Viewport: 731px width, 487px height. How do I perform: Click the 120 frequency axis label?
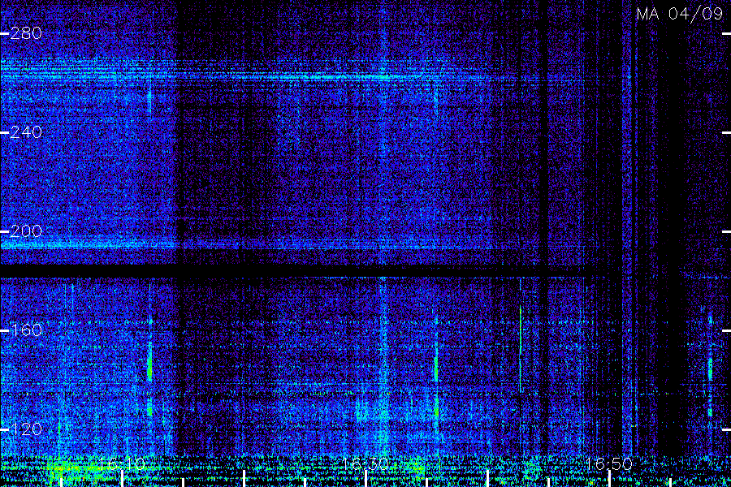(x=26, y=429)
